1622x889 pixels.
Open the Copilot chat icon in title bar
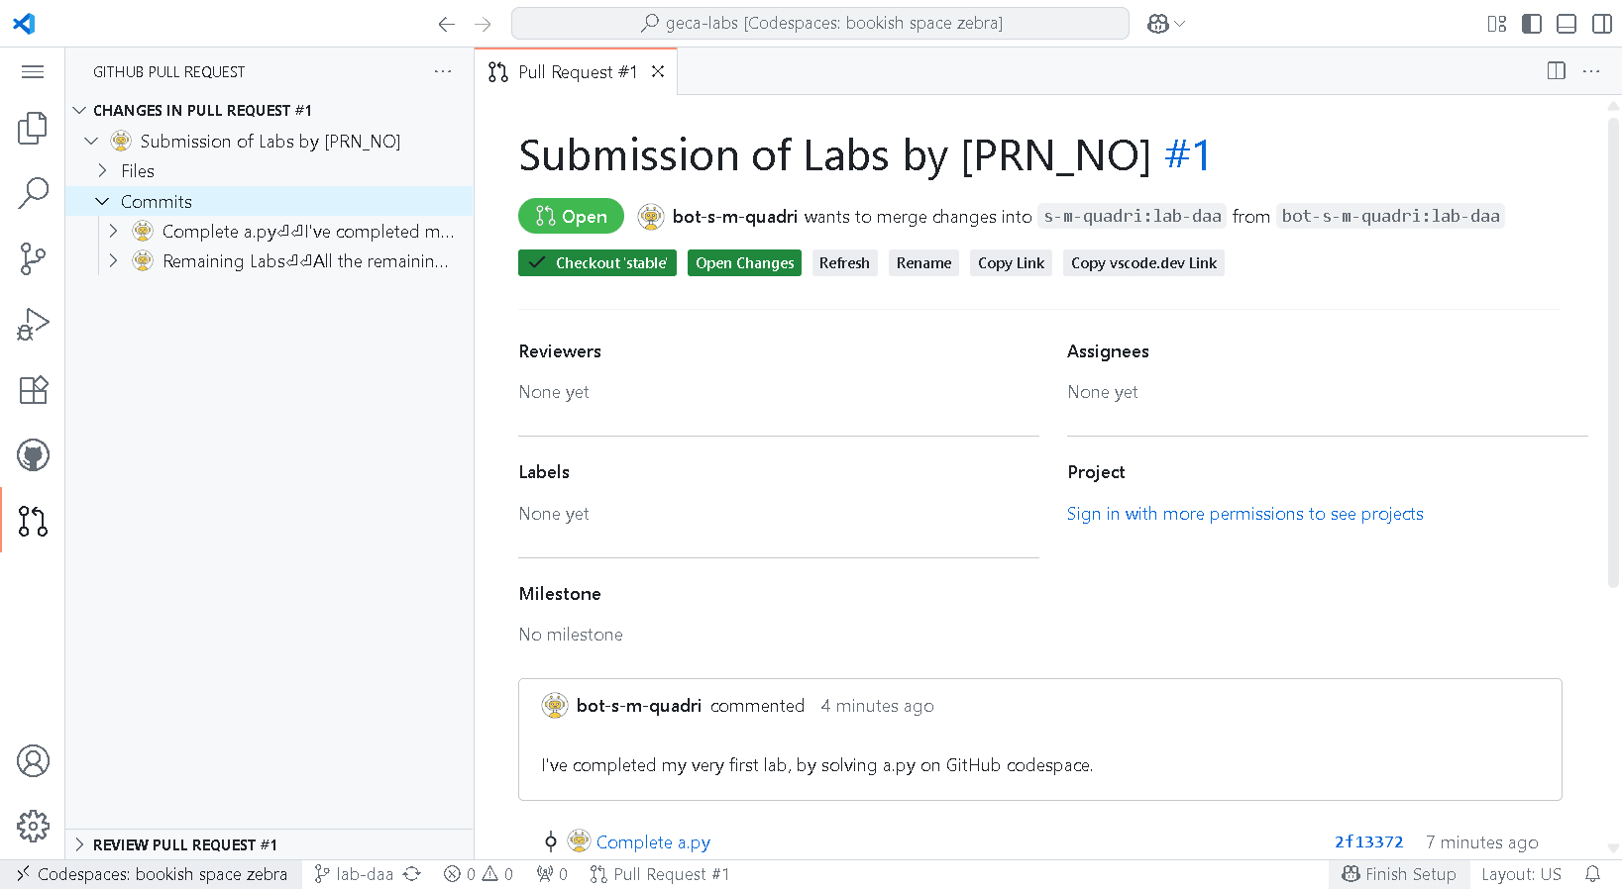point(1157,24)
